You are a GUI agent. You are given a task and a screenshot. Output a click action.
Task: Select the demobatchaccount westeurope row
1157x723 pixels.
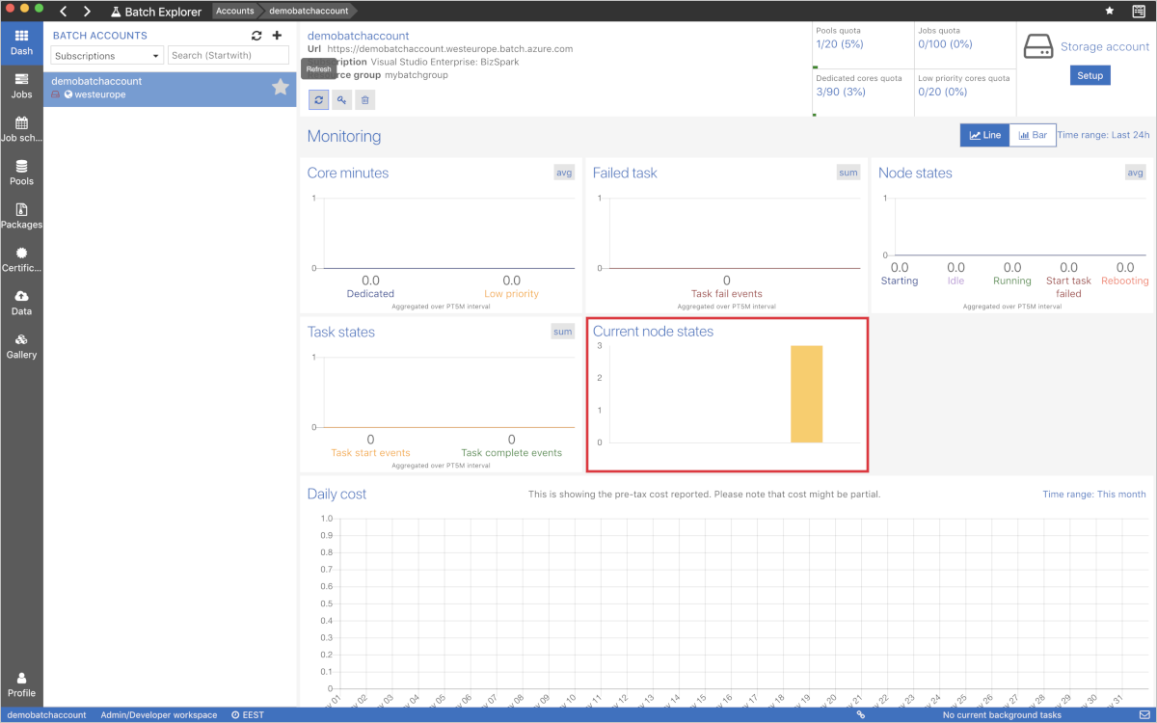coord(170,88)
